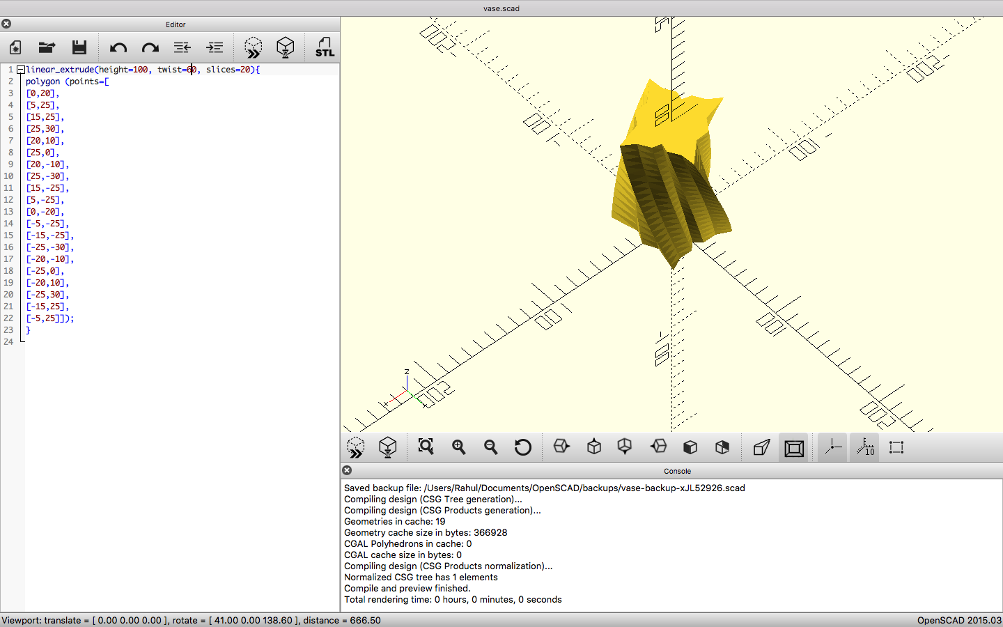Click the closing brace on line 23
The image size is (1003, 627).
(x=28, y=330)
